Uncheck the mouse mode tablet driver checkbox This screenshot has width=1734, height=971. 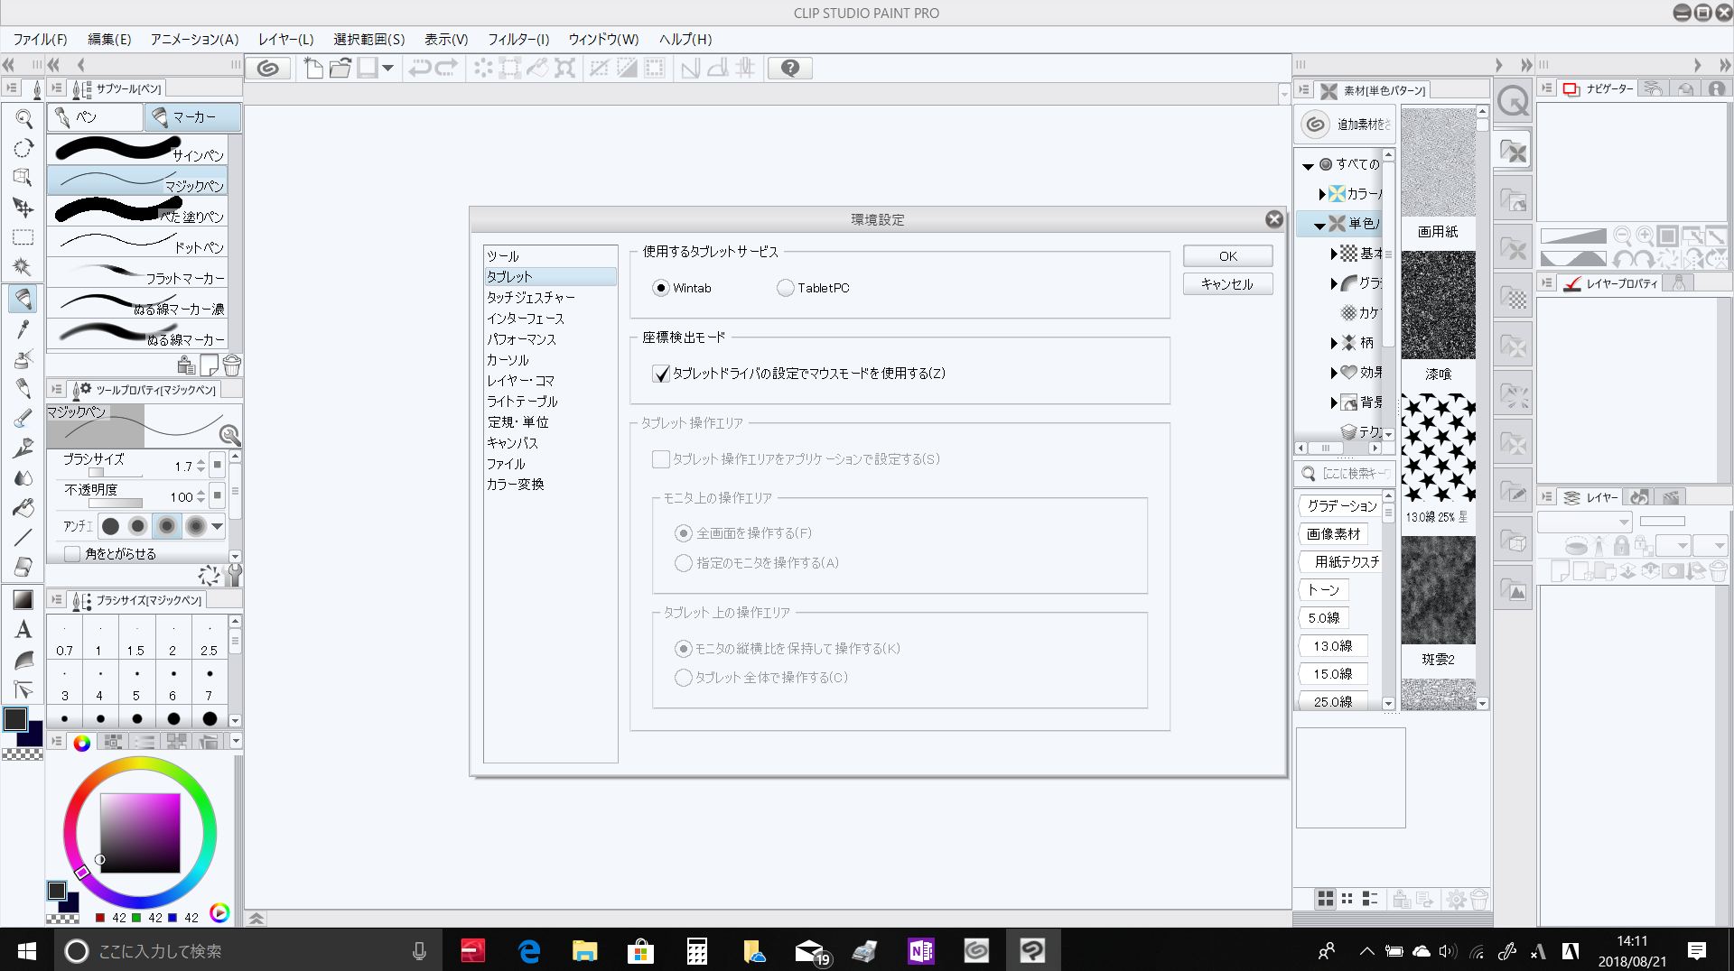pos(661,374)
